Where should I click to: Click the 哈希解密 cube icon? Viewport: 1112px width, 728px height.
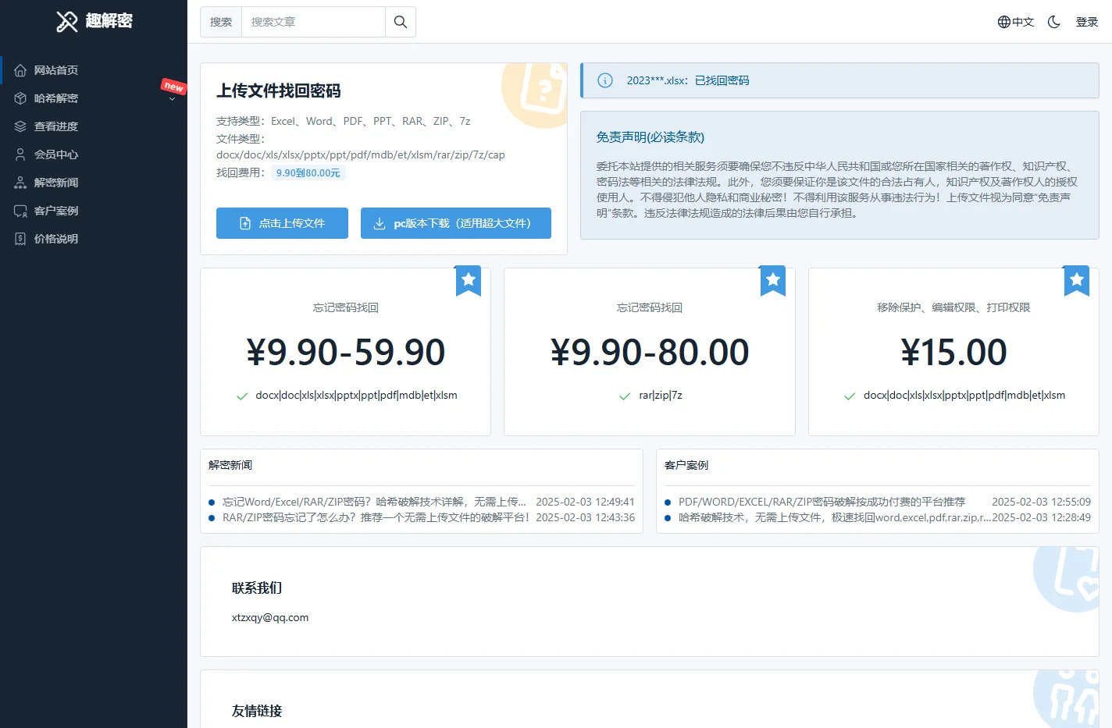pyautogui.click(x=20, y=98)
